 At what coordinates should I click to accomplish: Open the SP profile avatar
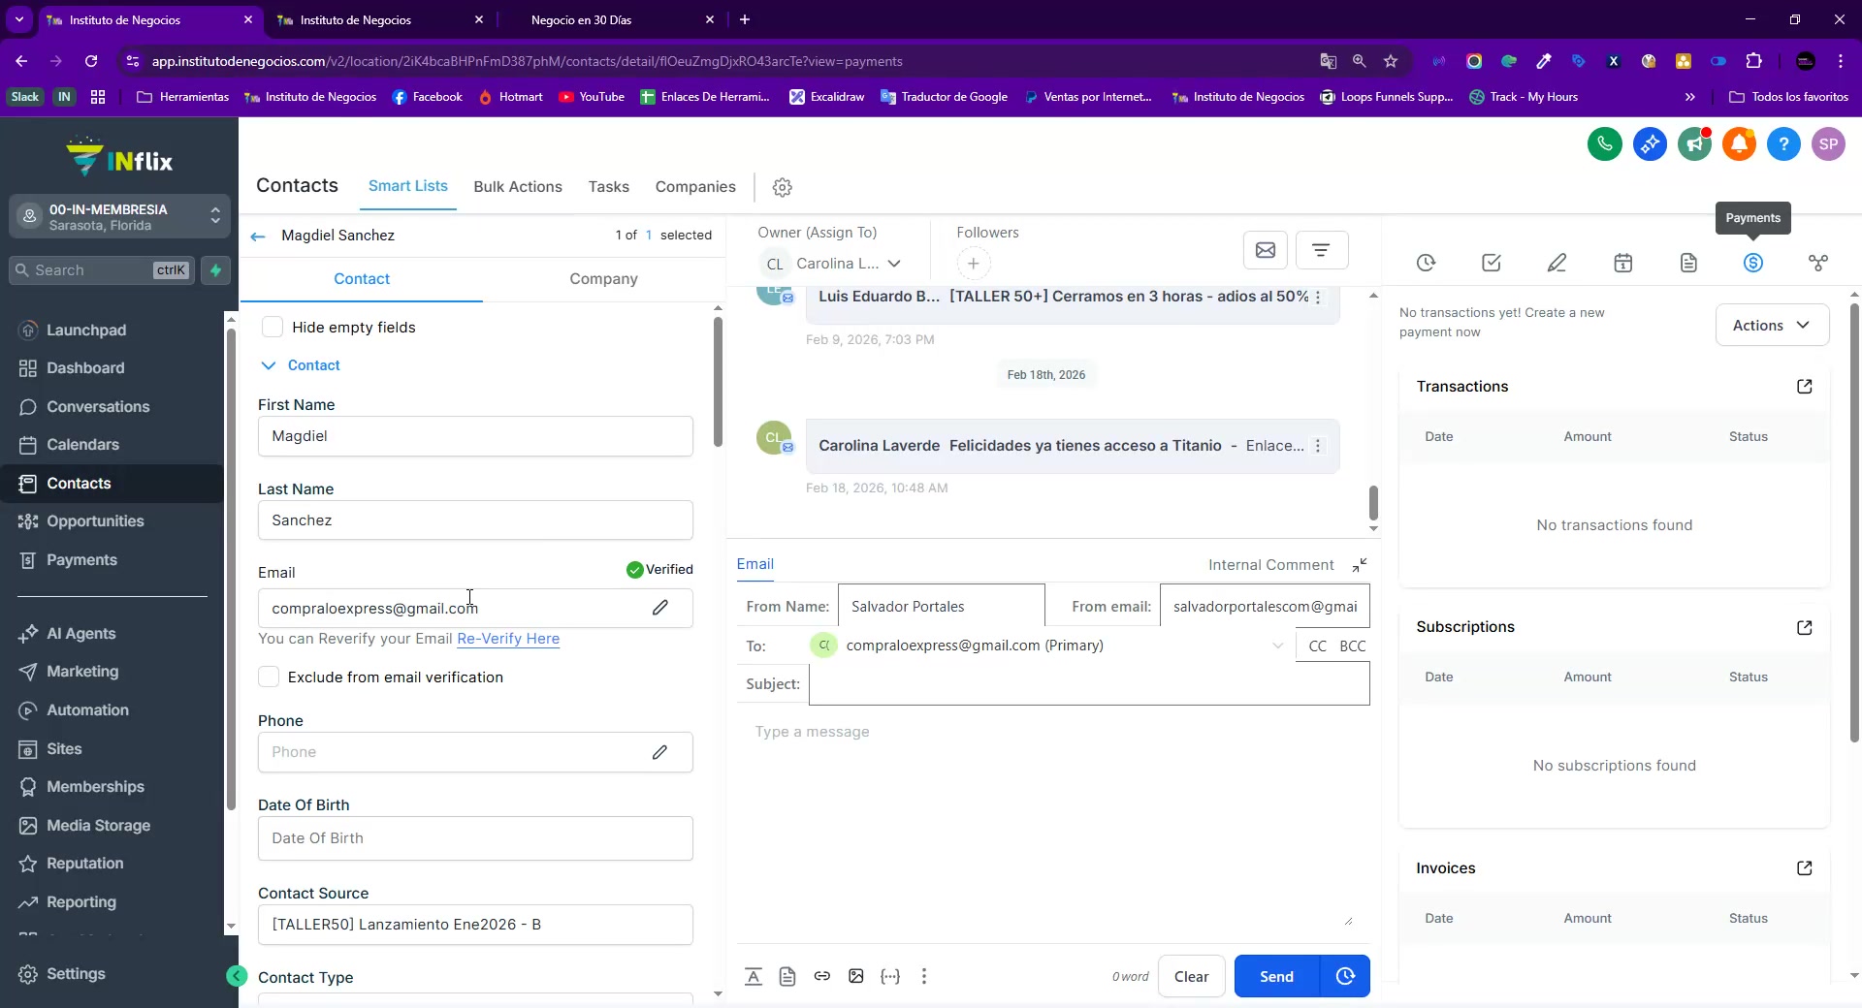(x=1828, y=144)
